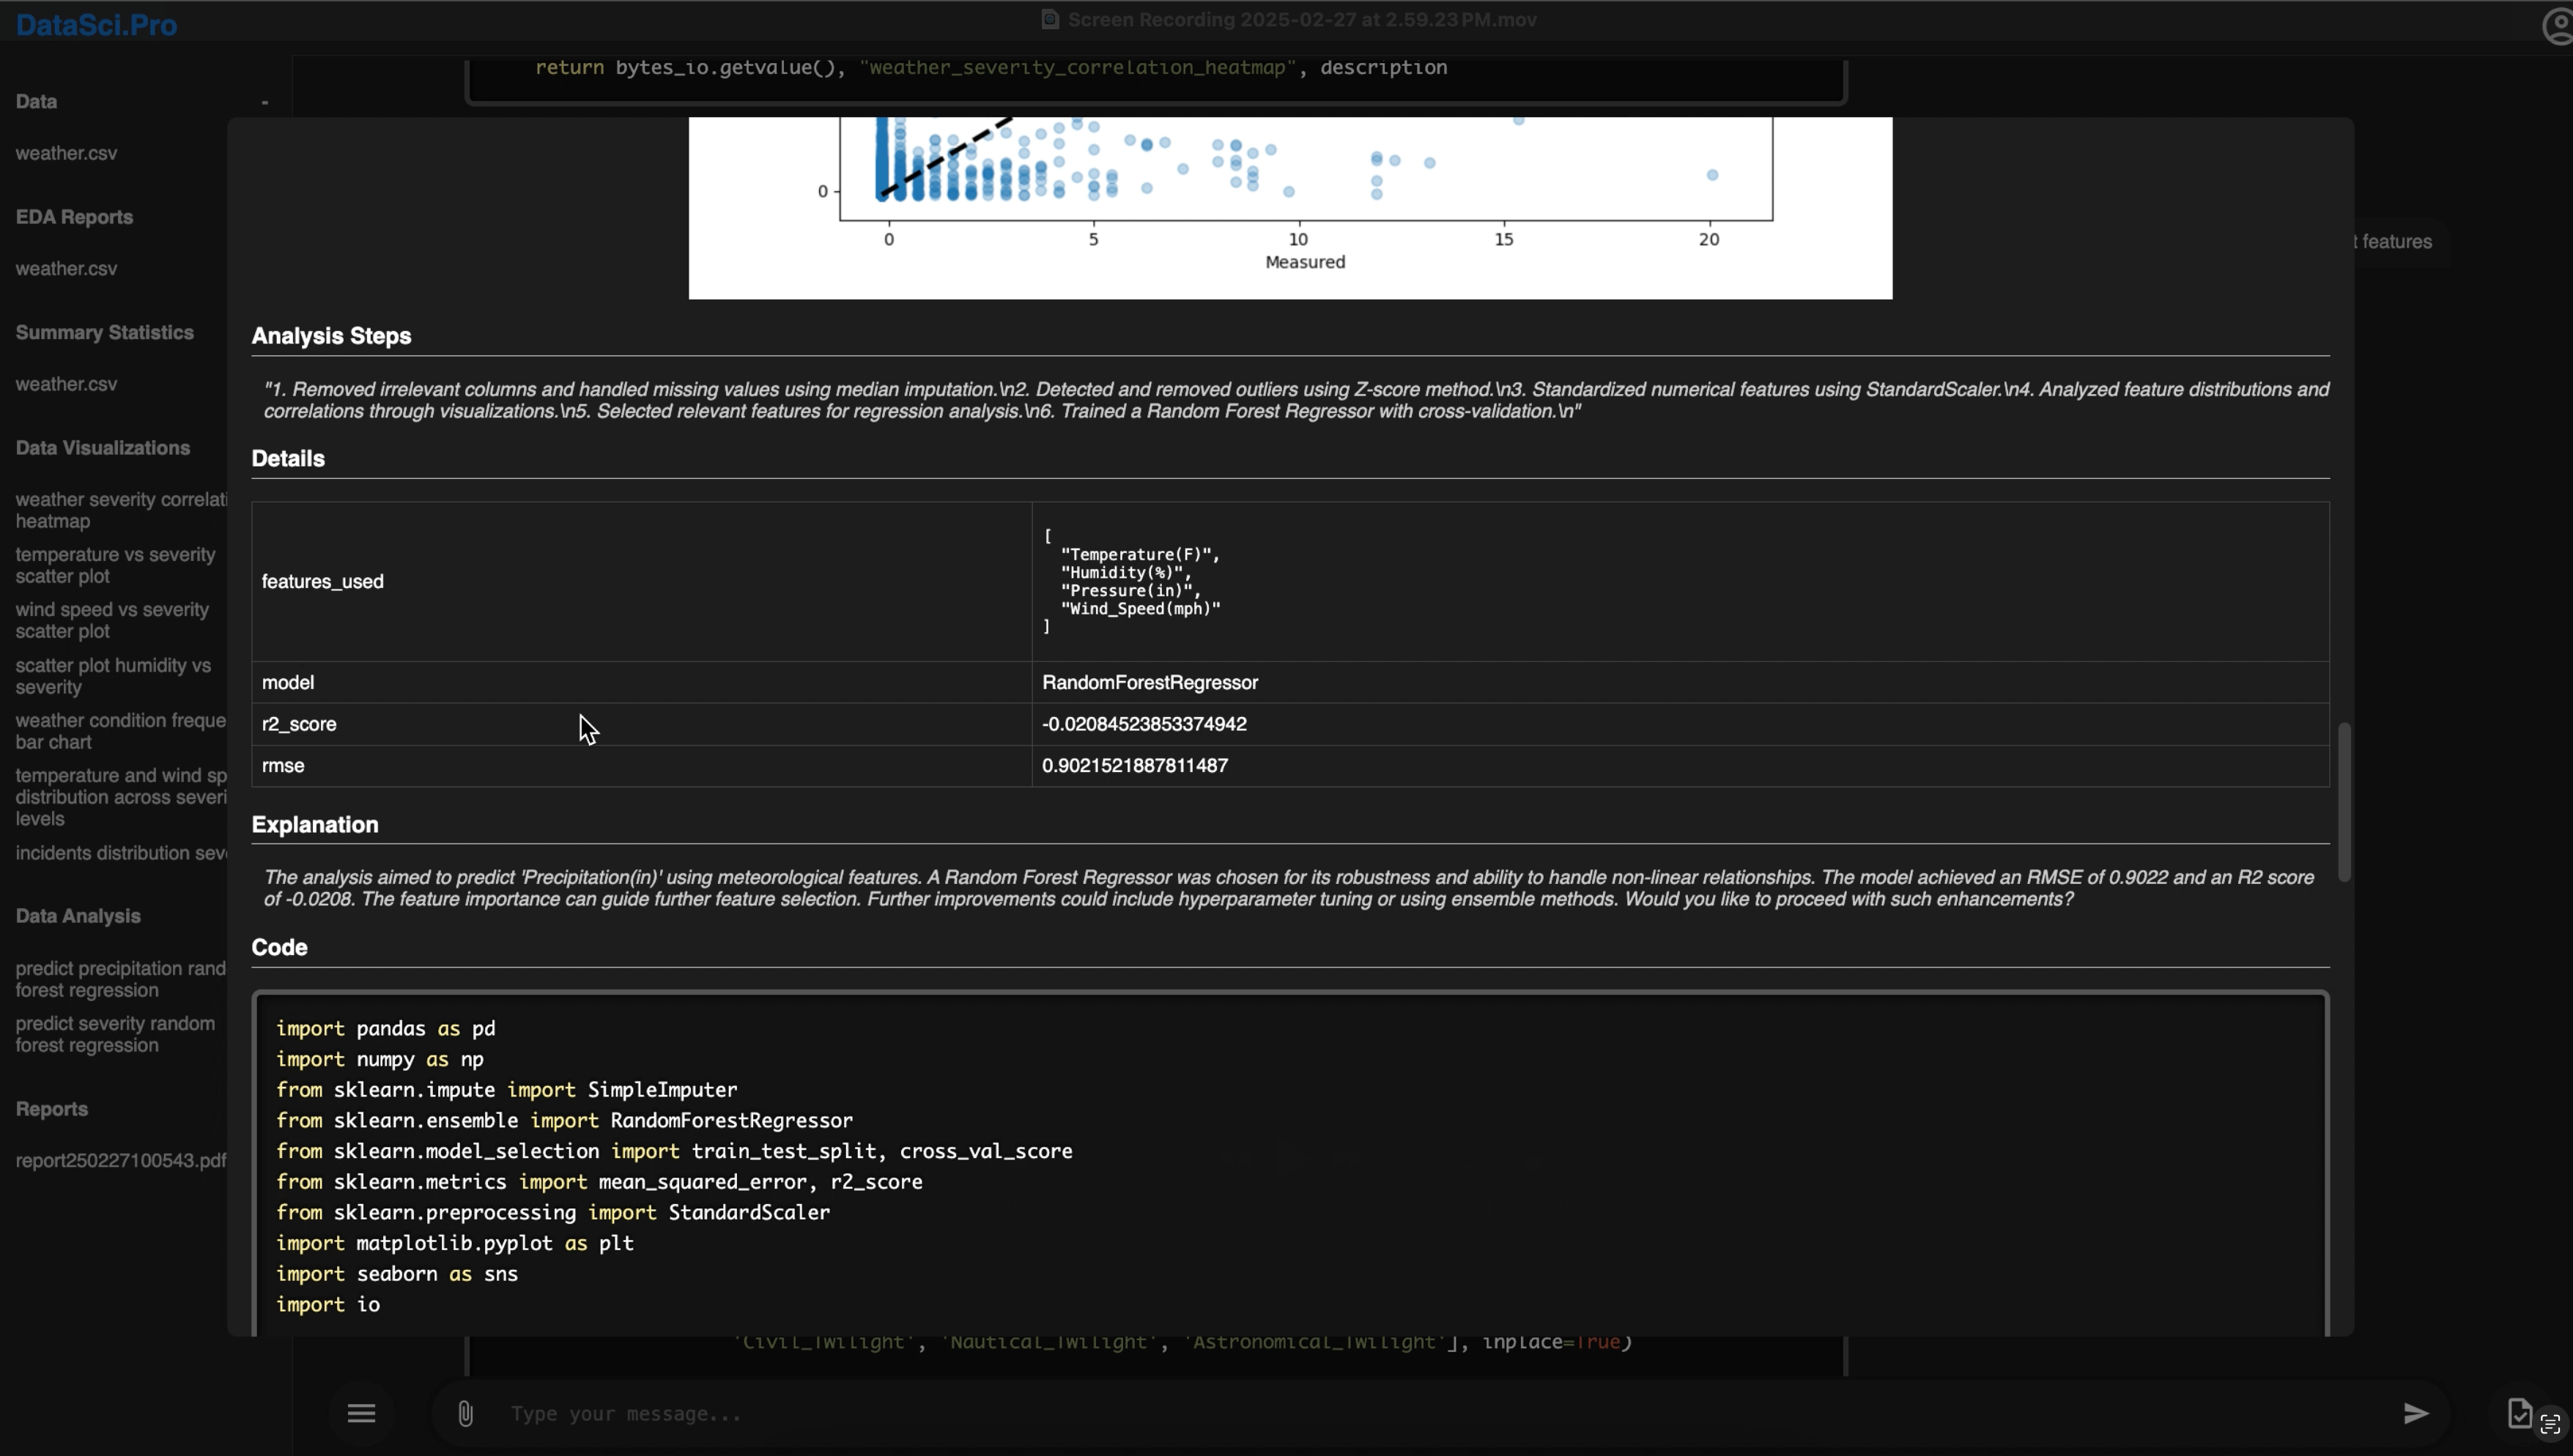Open weather.csv under EDA Reports
This screenshot has height=1456, width=2573.
66,269
